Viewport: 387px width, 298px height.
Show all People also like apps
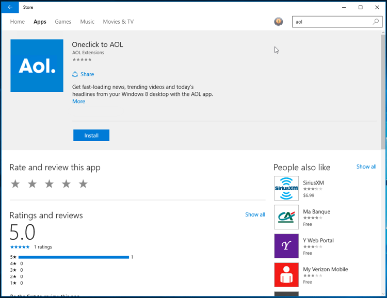coord(366,167)
